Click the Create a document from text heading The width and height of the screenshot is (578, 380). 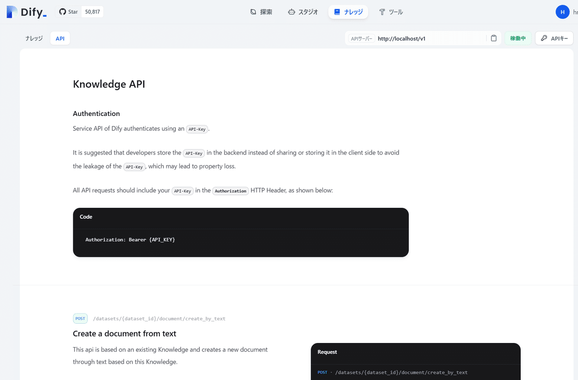point(124,333)
